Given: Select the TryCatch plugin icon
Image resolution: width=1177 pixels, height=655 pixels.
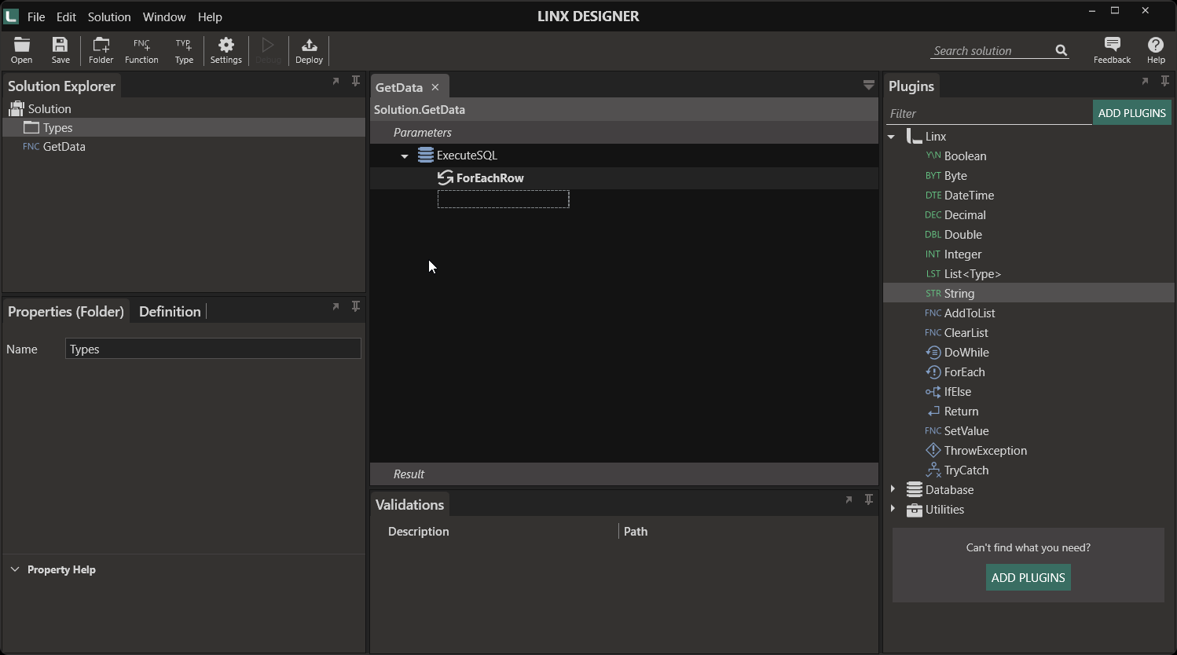Looking at the screenshot, I should click(933, 470).
